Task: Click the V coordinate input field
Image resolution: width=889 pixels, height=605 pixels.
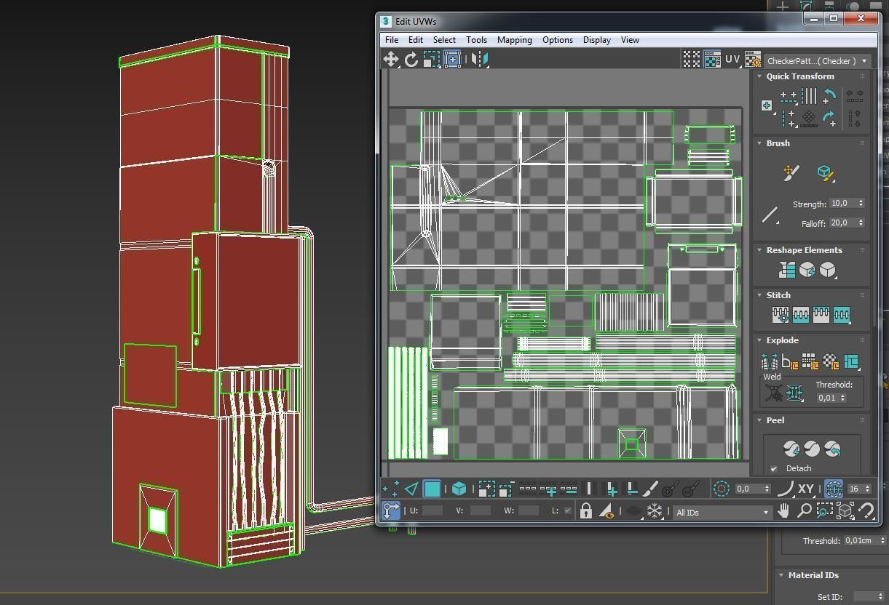Action: (x=480, y=510)
